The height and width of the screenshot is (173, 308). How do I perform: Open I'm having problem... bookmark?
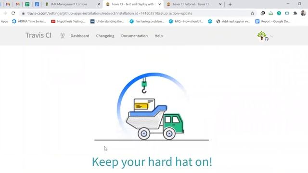coord(147,21)
